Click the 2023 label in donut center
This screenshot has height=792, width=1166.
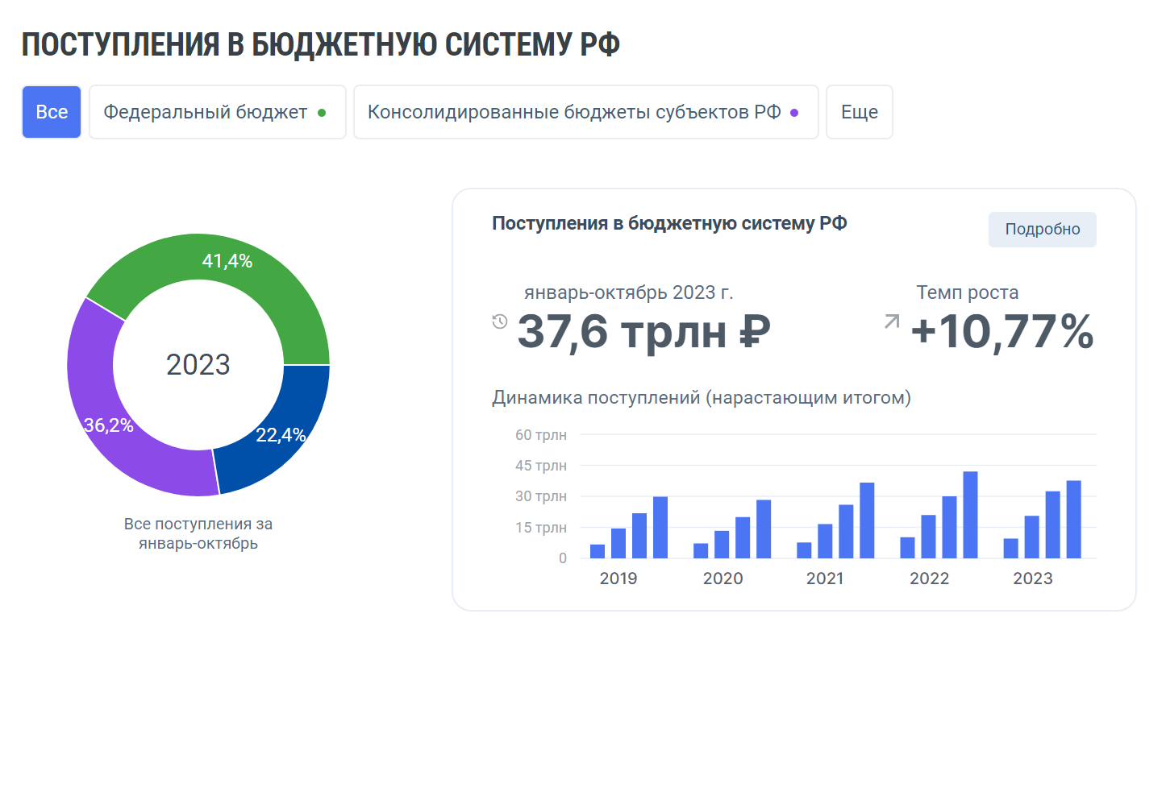coord(198,365)
